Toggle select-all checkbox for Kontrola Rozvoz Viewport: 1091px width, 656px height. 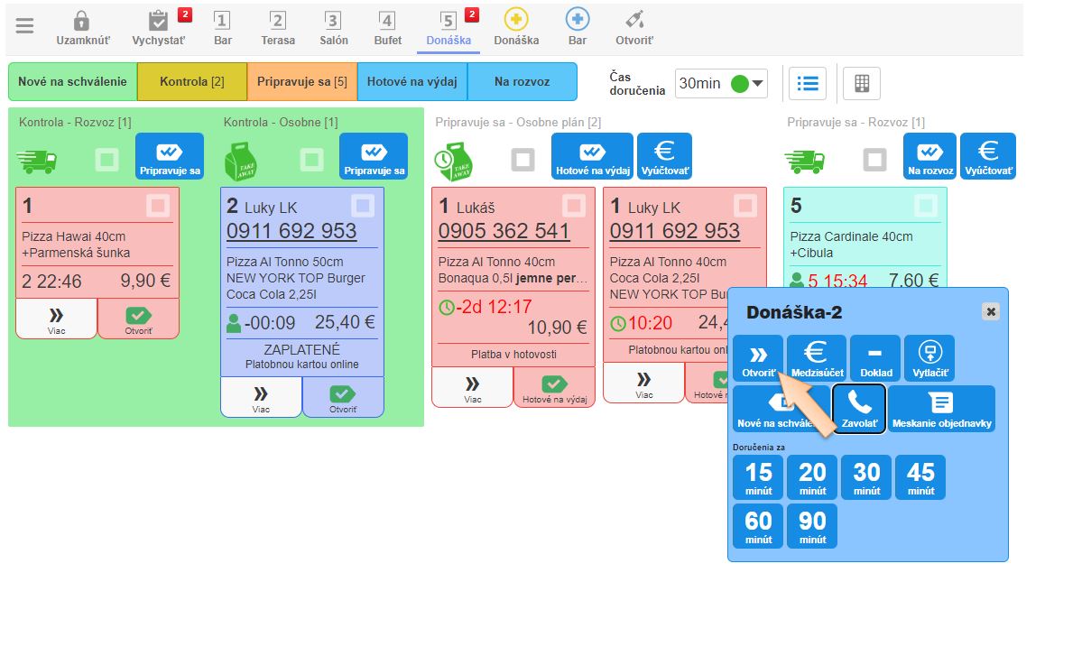pos(107,161)
